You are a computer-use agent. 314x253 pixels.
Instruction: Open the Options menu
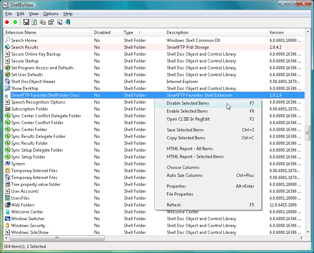pos(51,14)
